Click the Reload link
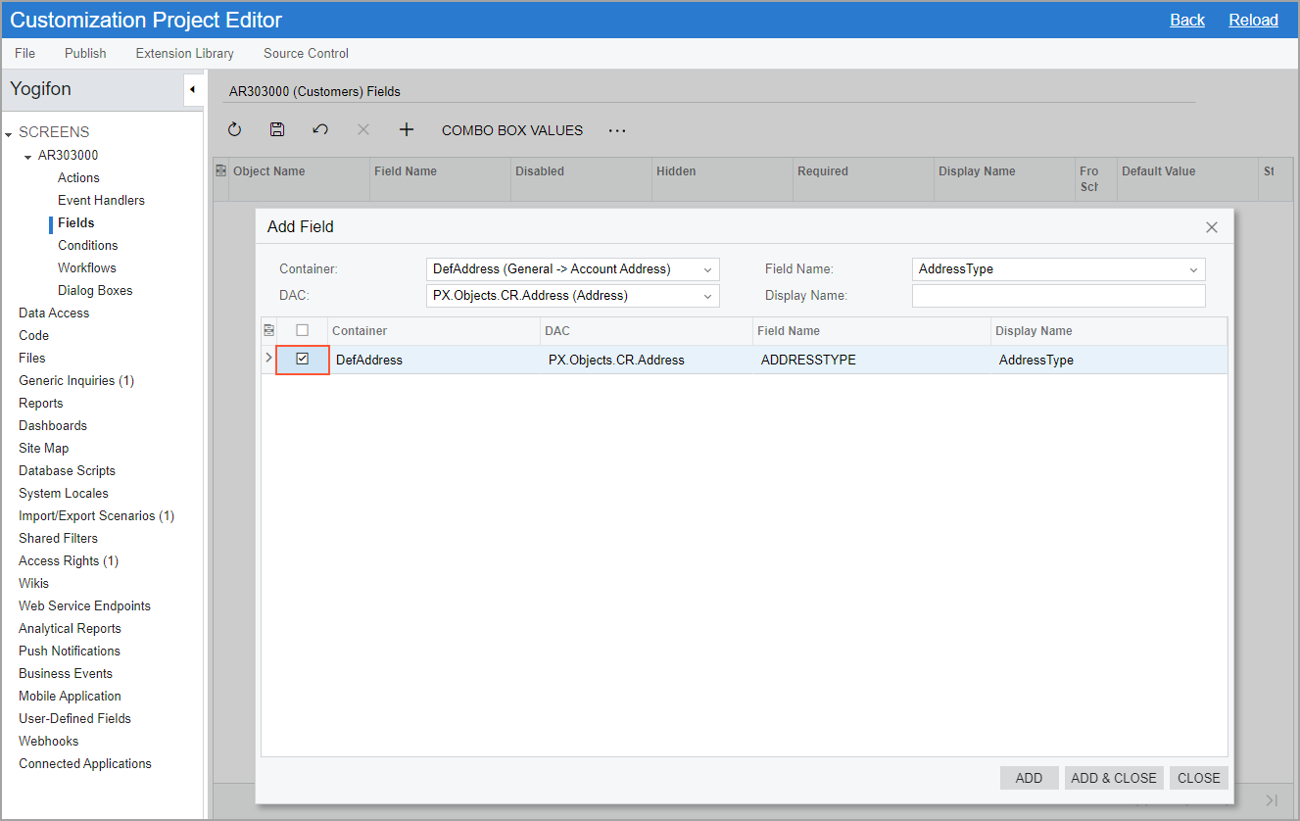This screenshot has height=821, width=1300. click(1253, 20)
